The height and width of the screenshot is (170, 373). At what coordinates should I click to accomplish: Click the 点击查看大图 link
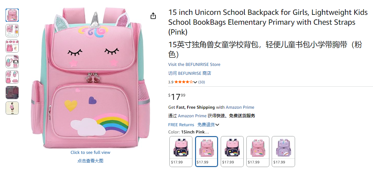(90, 161)
